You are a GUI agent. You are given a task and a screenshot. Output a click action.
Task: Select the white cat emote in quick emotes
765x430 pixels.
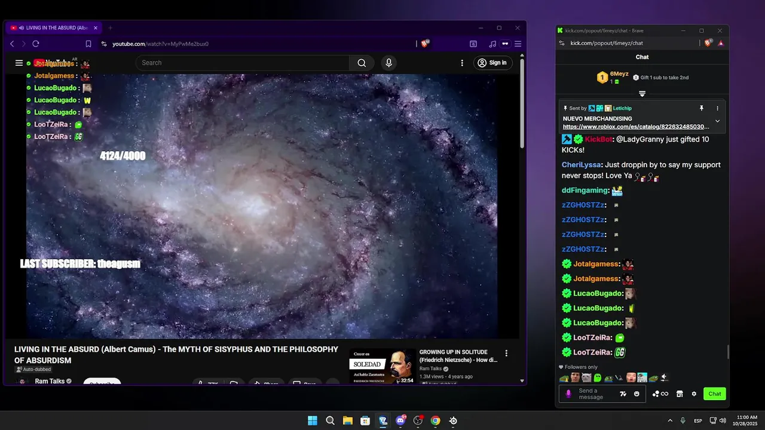point(586,377)
